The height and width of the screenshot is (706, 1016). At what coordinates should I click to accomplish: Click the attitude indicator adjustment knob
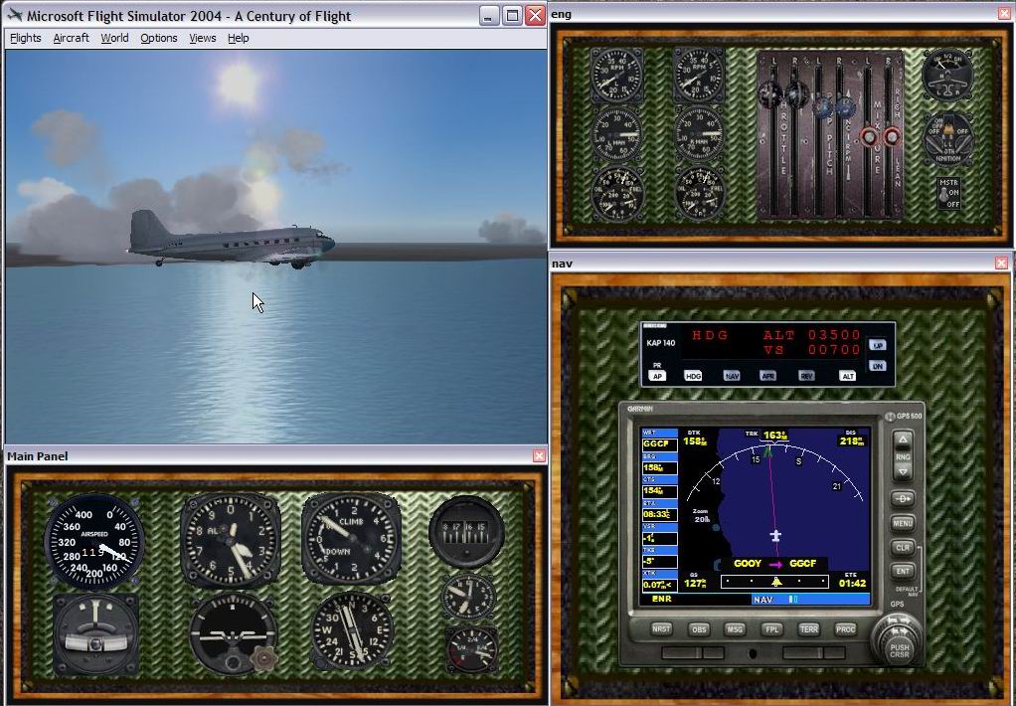tap(264, 657)
